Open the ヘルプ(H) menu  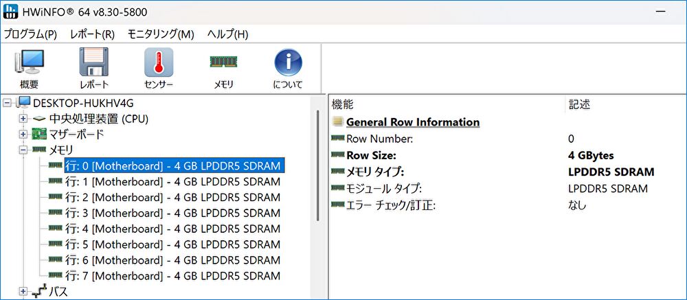pyautogui.click(x=227, y=34)
